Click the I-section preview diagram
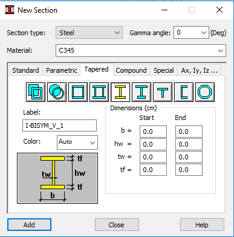The image size is (234, 237). point(57,178)
